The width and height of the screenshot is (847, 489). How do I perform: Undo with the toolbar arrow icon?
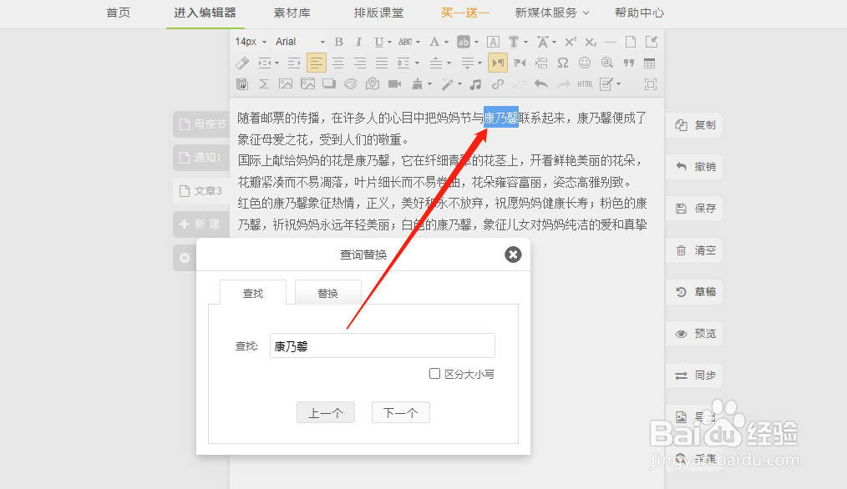click(540, 84)
